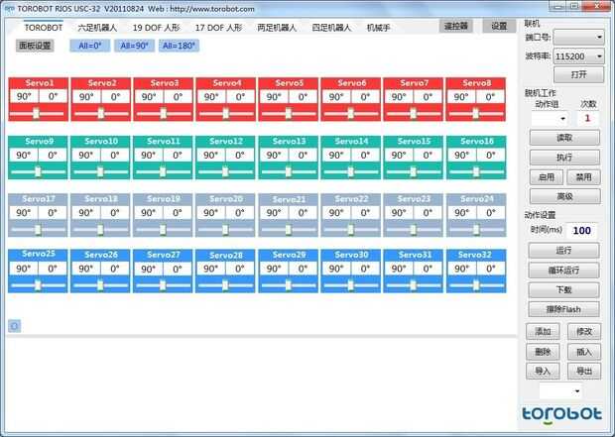Click the Servo25 90° angle field
This screenshot has width=615, height=437.
[x=24, y=269]
